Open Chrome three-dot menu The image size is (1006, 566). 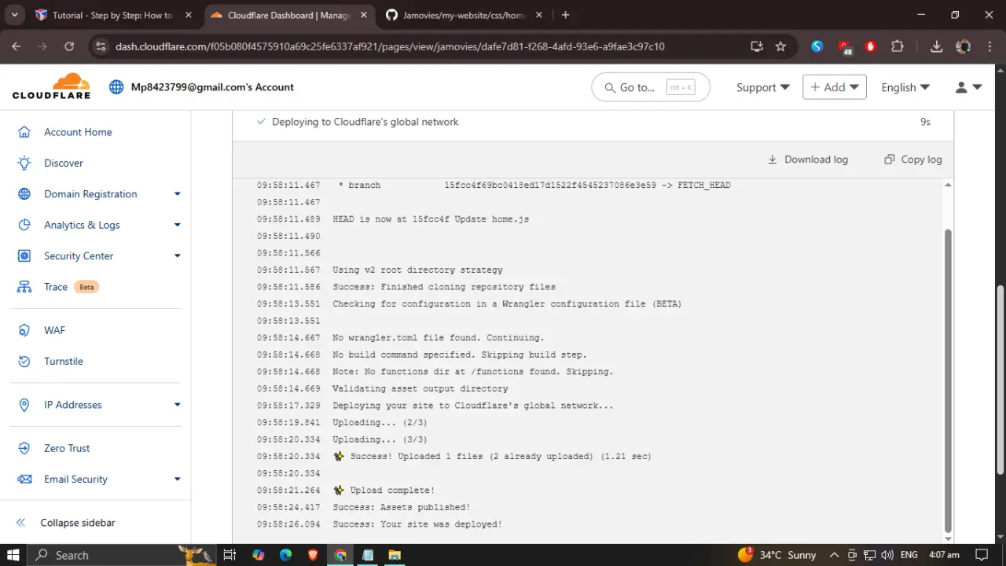click(x=990, y=46)
